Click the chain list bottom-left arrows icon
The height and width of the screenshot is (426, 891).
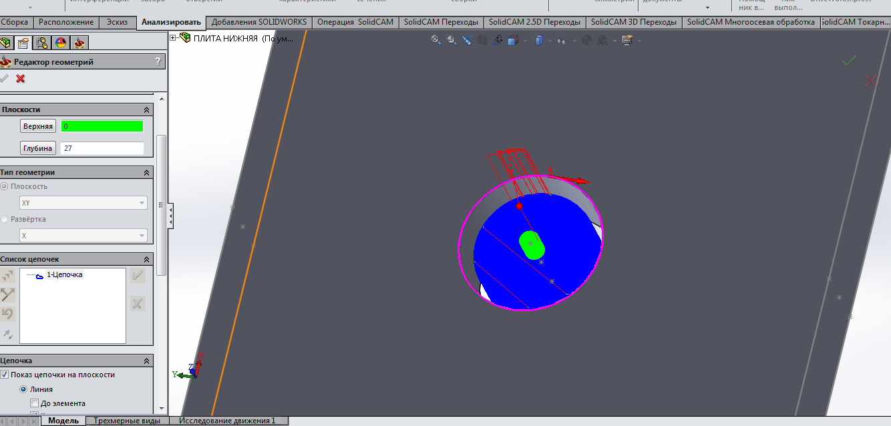[x=7, y=333]
